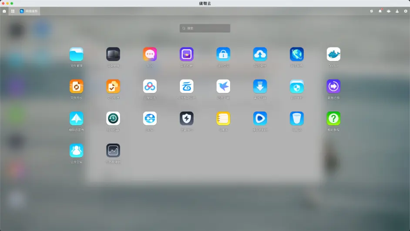Screen dimensions: 410x231
Task: Open the blue padlock encrypted space app
Action: (223, 54)
